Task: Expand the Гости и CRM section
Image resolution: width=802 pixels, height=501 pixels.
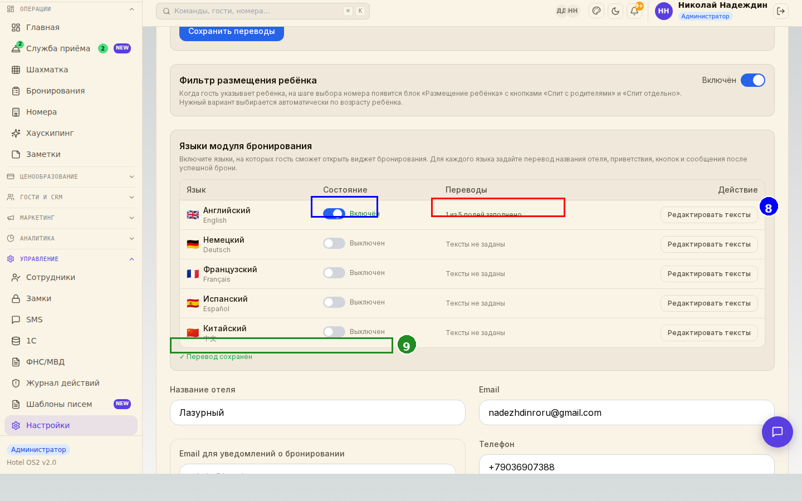Action: (71, 197)
